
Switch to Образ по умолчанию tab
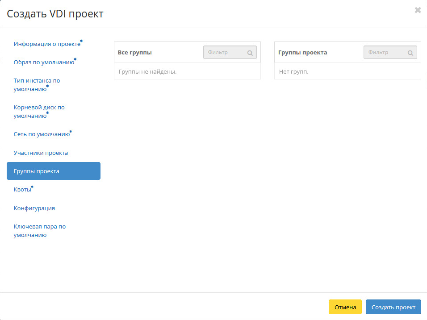(45, 62)
